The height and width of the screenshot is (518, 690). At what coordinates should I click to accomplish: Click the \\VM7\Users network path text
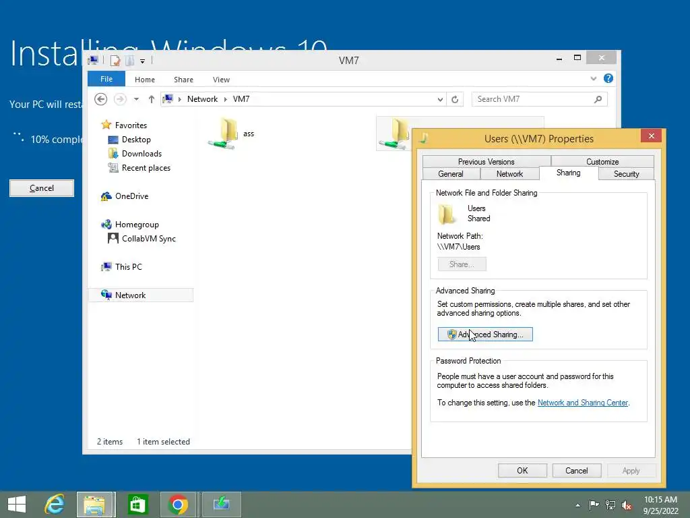458,247
